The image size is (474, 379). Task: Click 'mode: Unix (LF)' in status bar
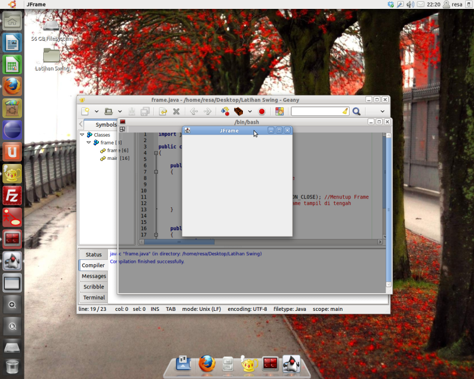tap(201, 309)
